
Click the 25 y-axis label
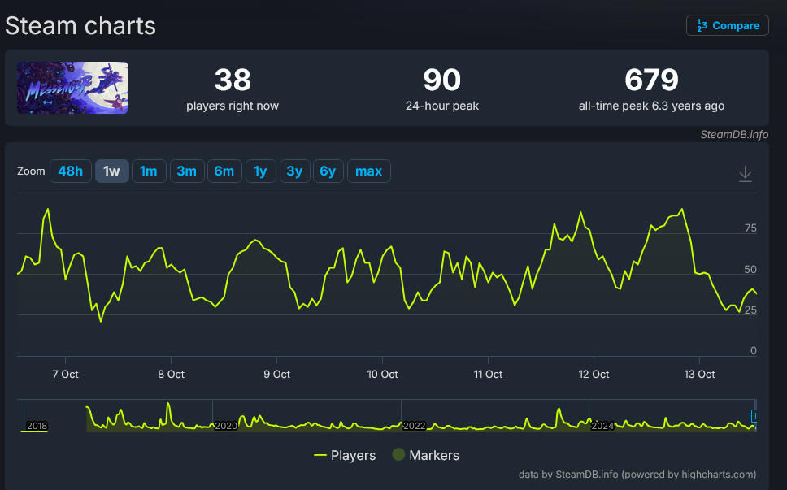pos(750,310)
